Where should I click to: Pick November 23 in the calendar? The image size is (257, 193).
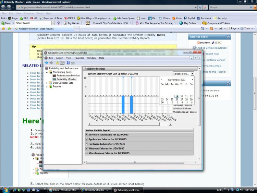[x=162, y=99]
